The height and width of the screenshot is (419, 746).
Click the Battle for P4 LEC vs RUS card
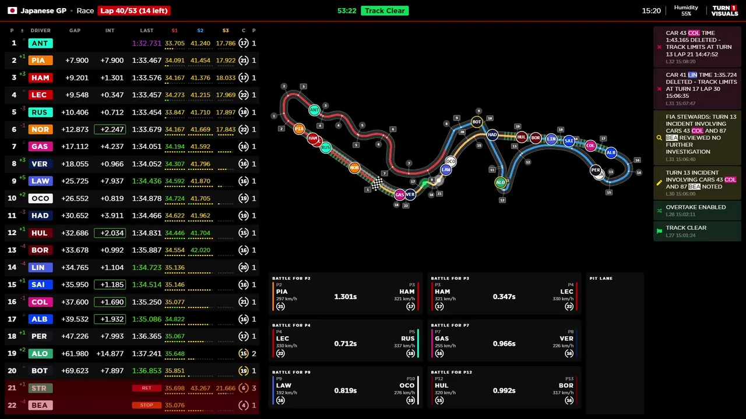coord(346,340)
